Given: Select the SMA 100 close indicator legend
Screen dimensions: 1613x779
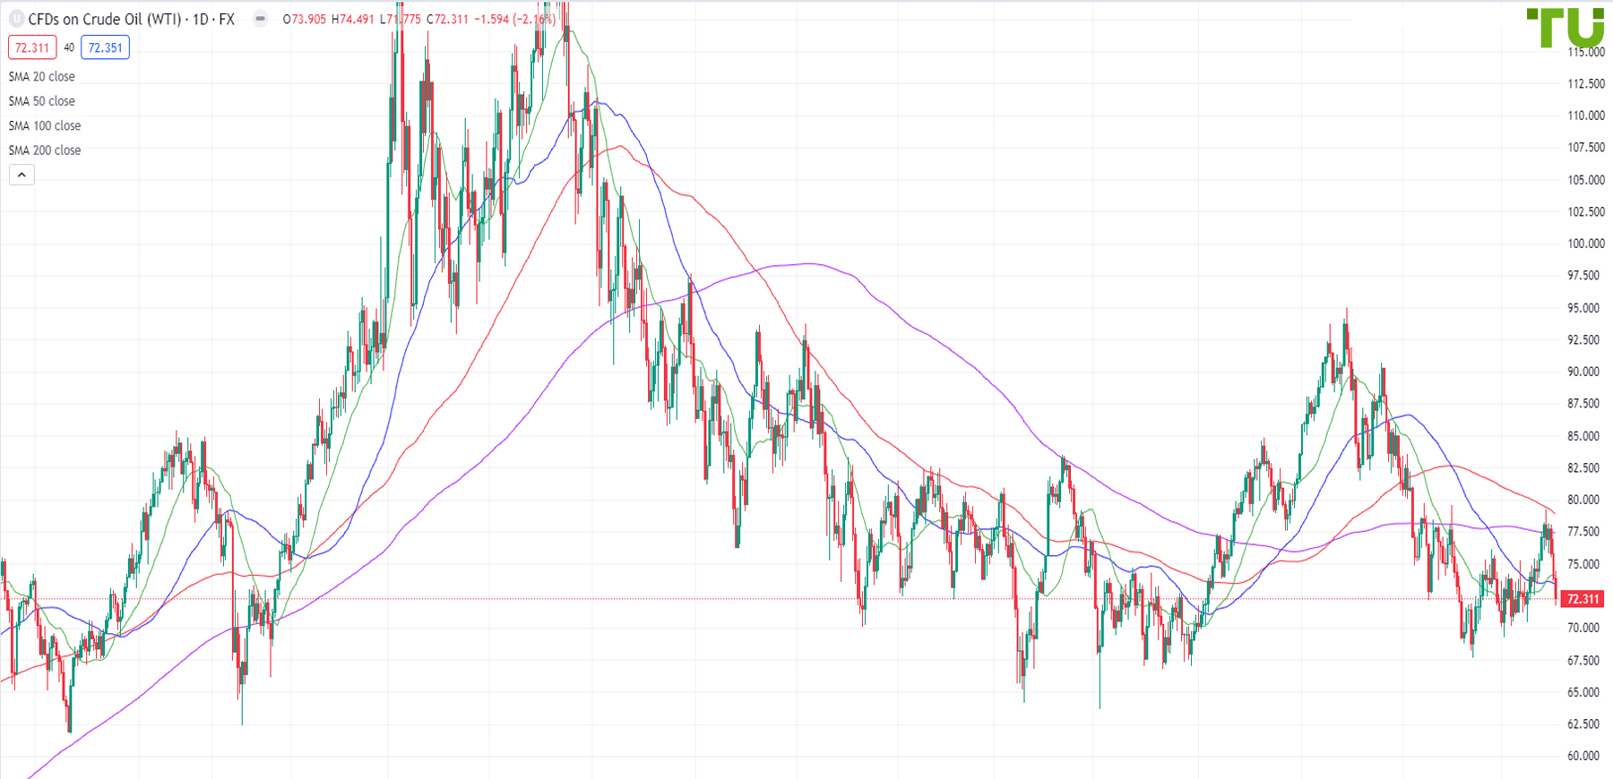Looking at the screenshot, I should point(45,126).
